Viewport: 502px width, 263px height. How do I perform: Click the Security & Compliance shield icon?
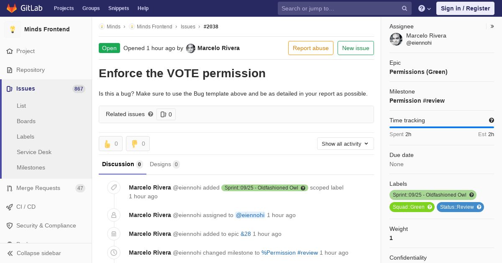pos(10,225)
